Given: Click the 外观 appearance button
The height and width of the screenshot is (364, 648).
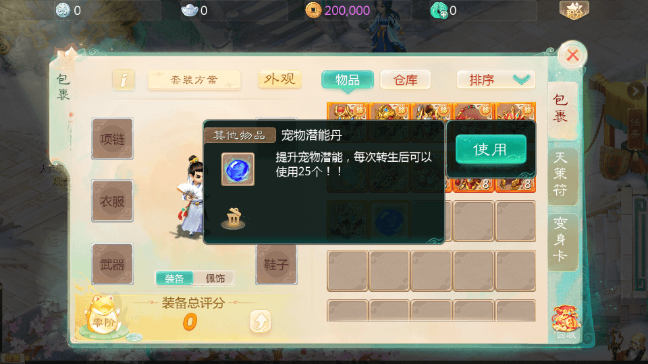Looking at the screenshot, I should point(279,80).
